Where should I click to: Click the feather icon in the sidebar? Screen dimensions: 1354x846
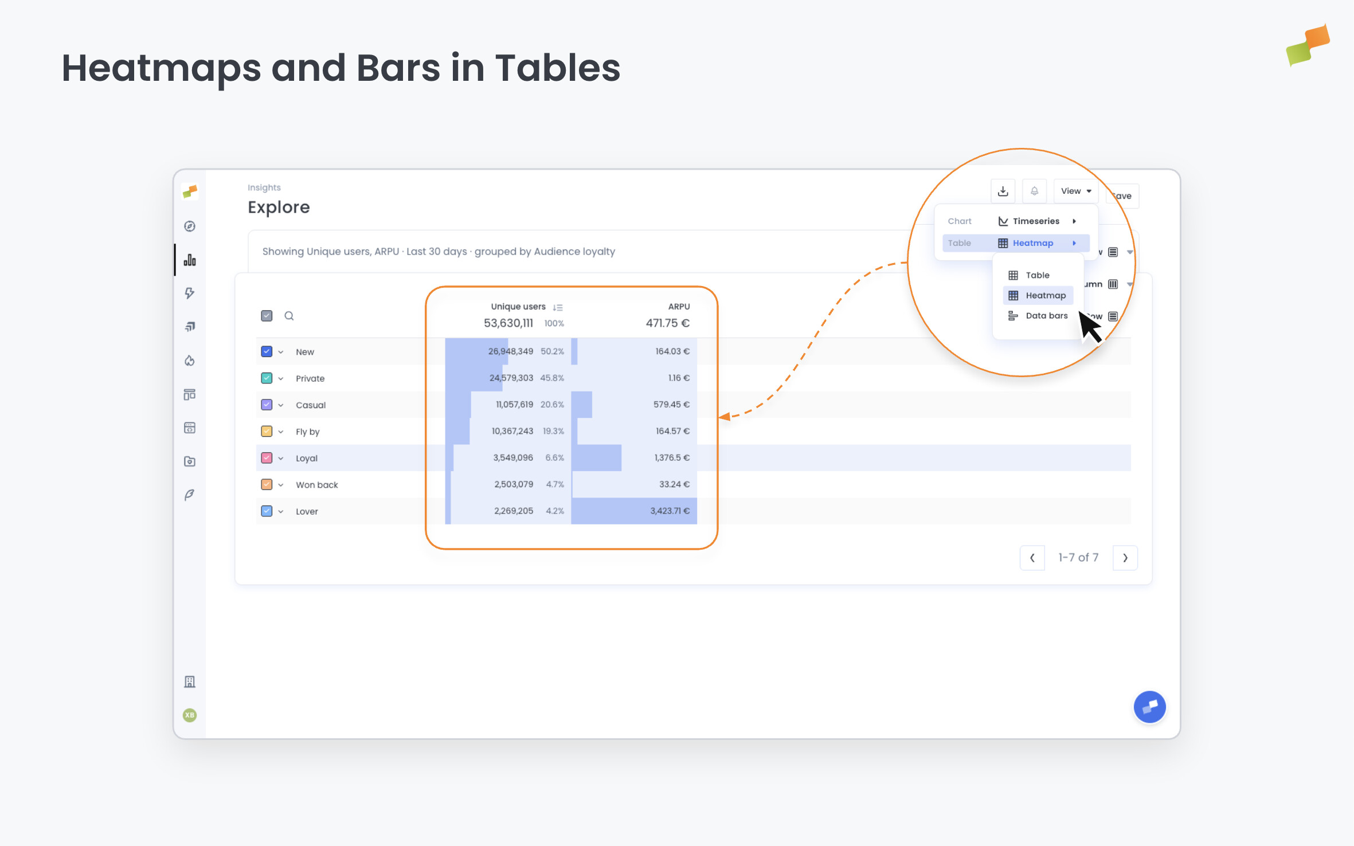(x=189, y=495)
